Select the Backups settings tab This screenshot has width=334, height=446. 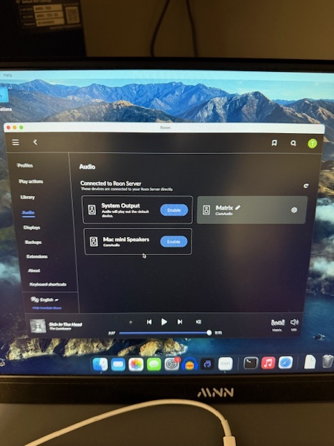pyautogui.click(x=33, y=242)
